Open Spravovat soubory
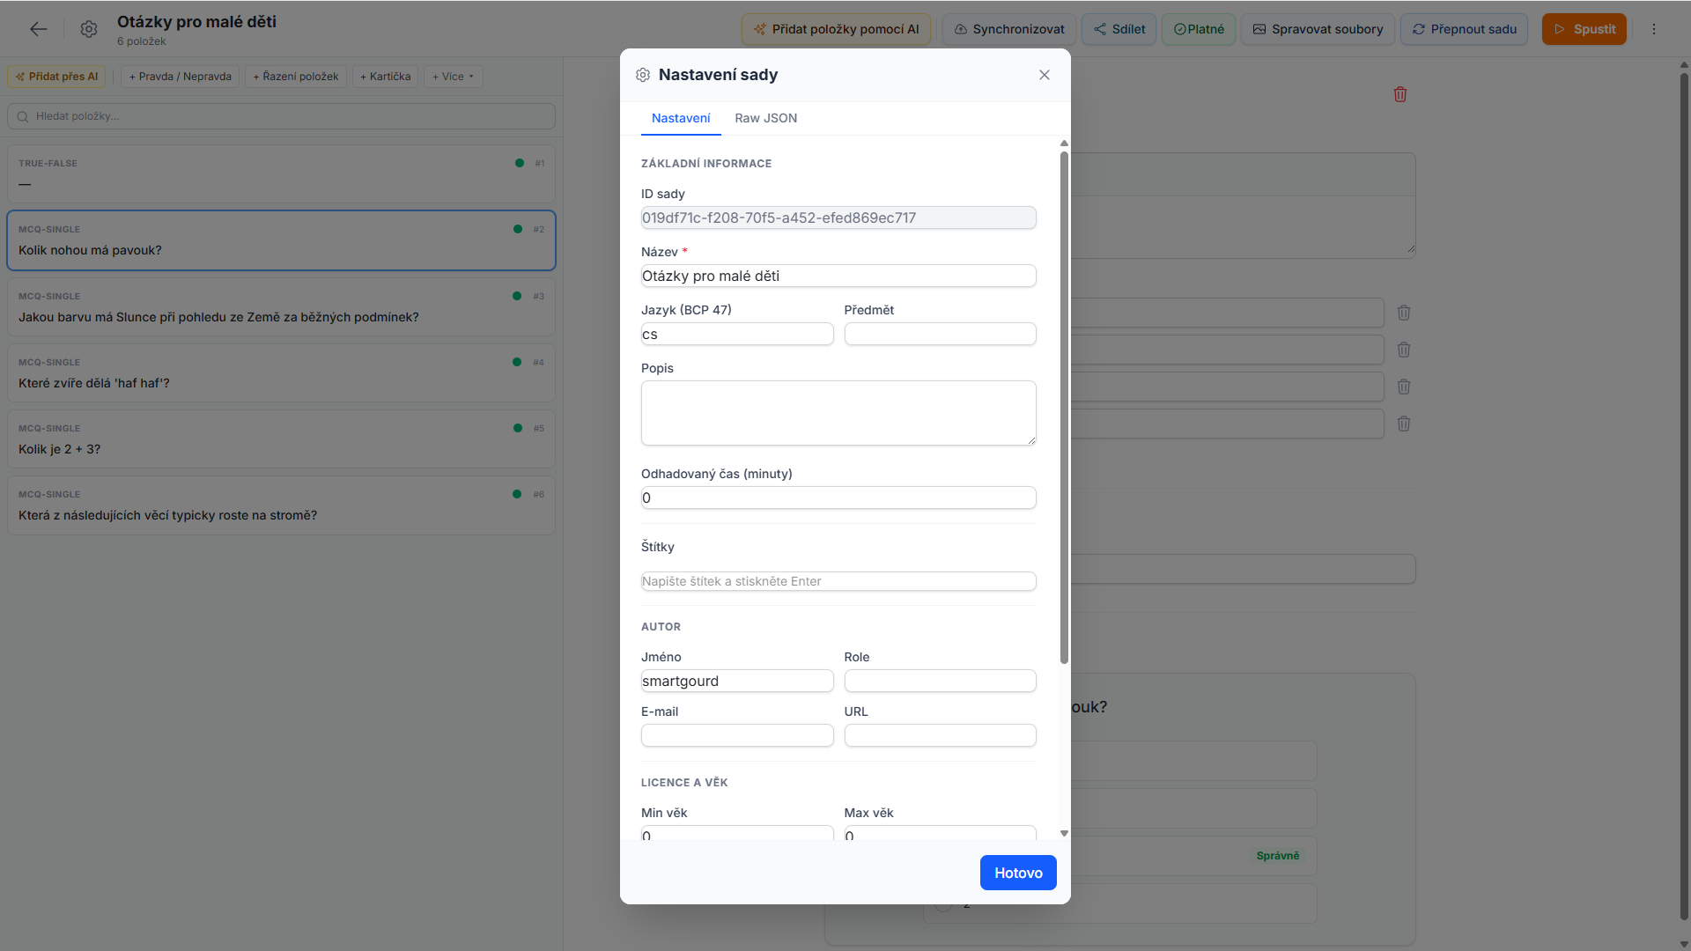 click(1318, 29)
